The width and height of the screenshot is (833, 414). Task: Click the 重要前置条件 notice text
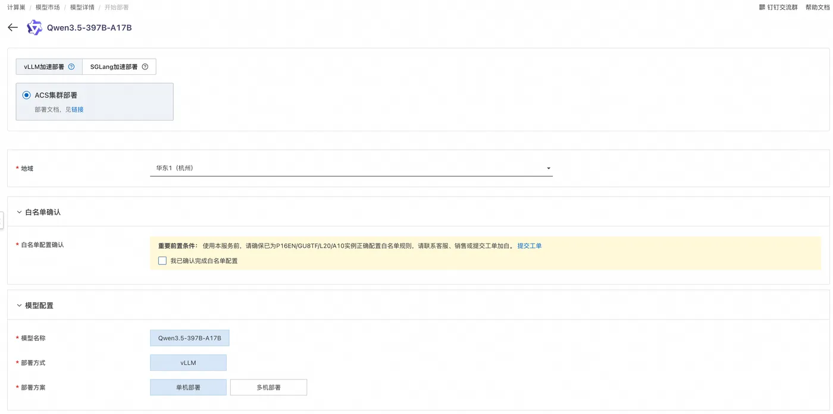coord(178,246)
